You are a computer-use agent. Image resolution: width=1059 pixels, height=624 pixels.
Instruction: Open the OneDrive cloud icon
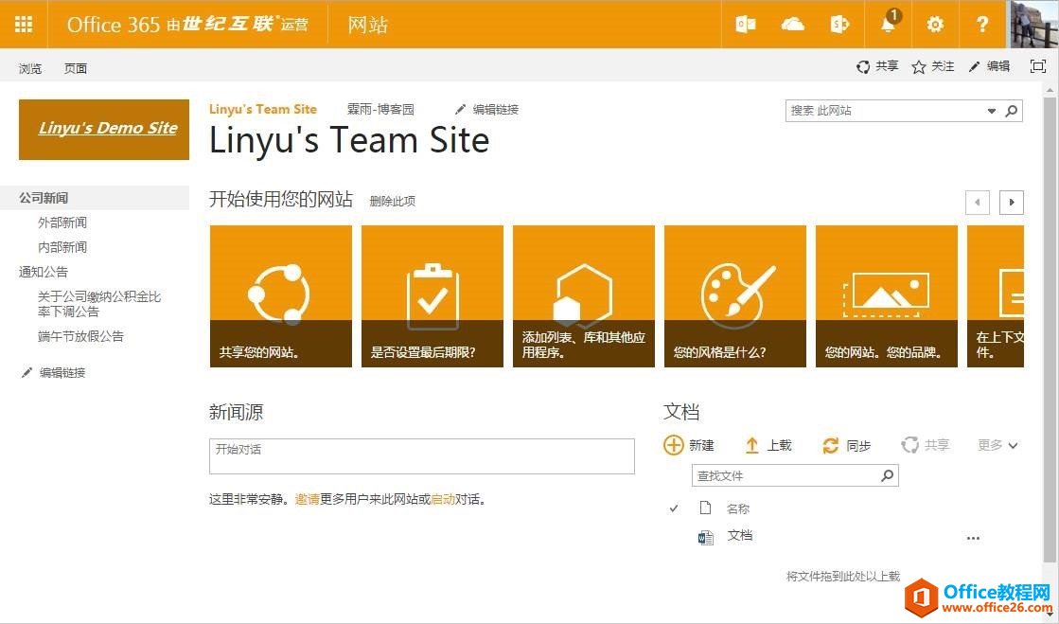(x=793, y=25)
